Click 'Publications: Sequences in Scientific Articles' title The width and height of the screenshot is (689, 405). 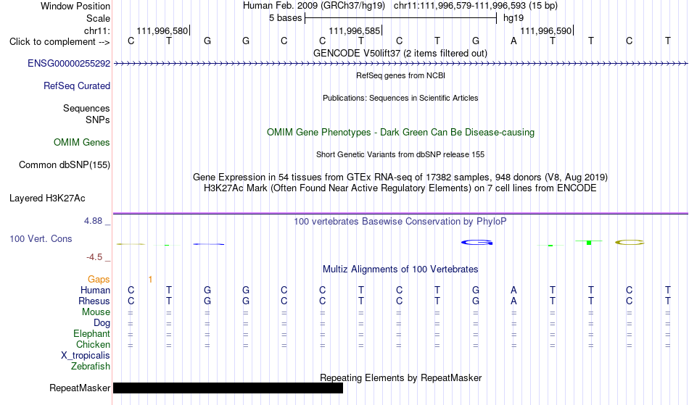pos(400,98)
